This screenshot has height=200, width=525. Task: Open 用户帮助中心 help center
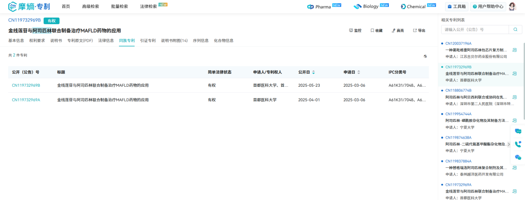click(x=488, y=7)
